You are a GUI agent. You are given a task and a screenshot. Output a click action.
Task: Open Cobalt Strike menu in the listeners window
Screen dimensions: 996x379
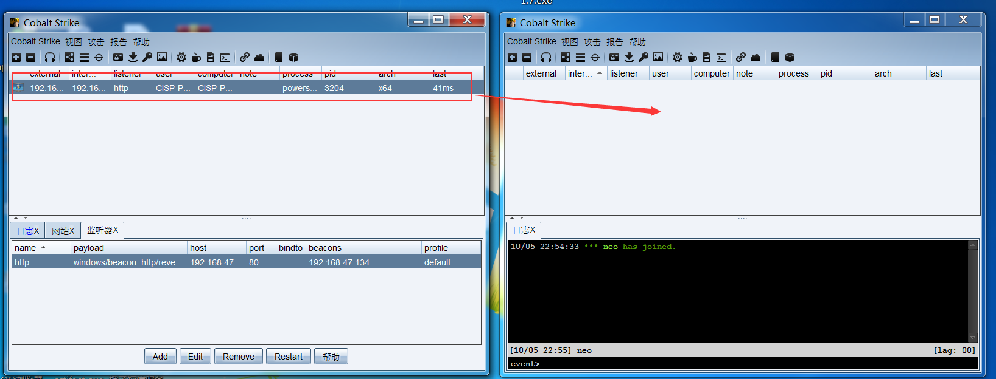click(x=35, y=41)
